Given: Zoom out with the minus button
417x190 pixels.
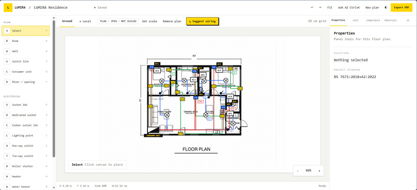Looking at the screenshot, I should tap(297, 170).
